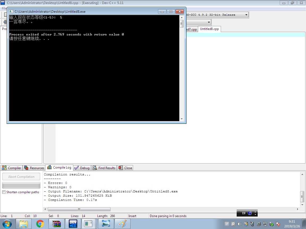The image size is (306, 229).
Task: Open the Debug tab
Action: tap(82, 168)
